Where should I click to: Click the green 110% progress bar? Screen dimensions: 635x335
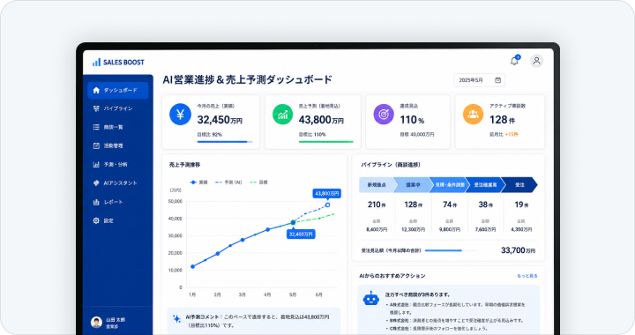click(x=326, y=142)
